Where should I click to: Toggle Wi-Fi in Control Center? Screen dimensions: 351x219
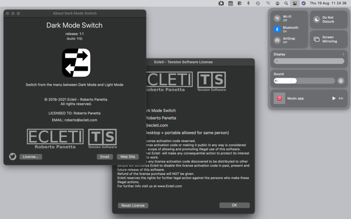277,18
